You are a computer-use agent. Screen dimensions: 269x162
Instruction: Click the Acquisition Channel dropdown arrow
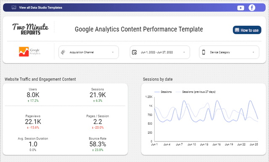tap(113, 52)
